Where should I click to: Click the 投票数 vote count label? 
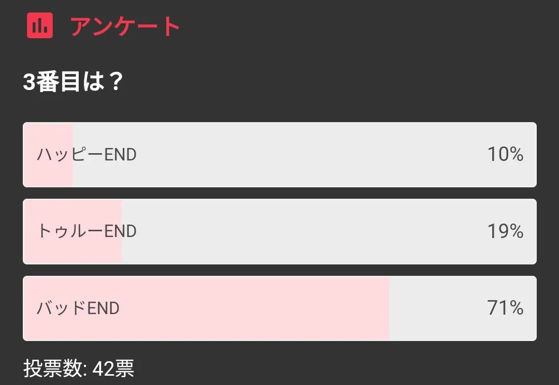tap(55, 369)
